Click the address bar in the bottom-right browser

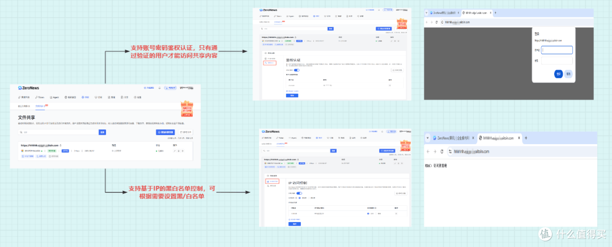[x=521, y=151]
